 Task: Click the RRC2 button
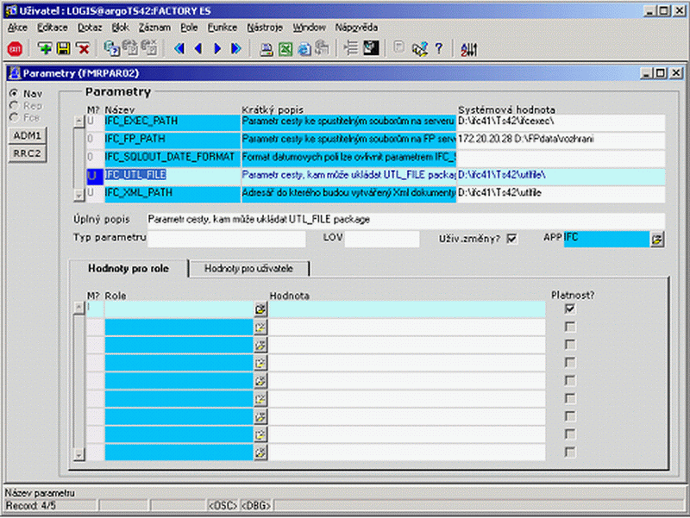(x=28, y=153)
